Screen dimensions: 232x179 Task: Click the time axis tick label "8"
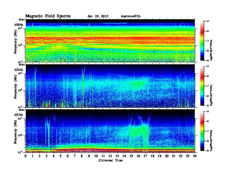82,156
